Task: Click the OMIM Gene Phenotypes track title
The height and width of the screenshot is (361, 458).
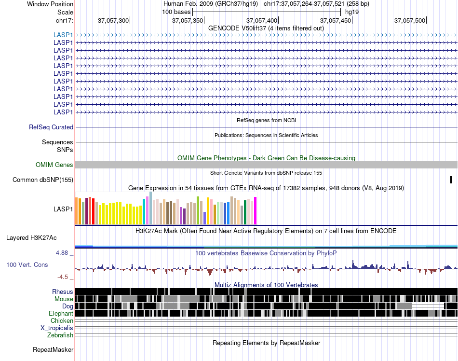Action: pos(266,158)
